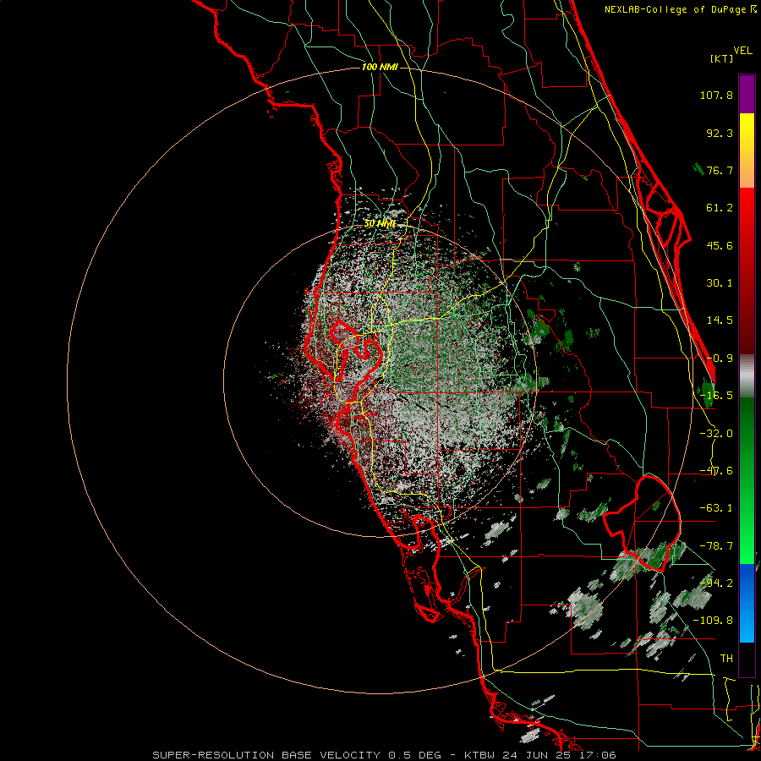
Task: Click the 92.3 scale value
Action: [720, 133]
